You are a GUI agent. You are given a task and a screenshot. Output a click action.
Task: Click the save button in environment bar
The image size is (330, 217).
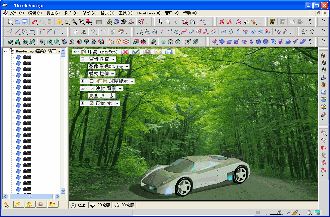169,52
